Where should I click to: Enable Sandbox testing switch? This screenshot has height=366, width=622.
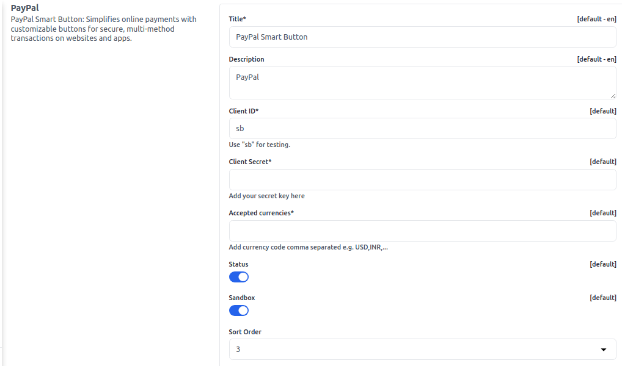click(238, 310)
